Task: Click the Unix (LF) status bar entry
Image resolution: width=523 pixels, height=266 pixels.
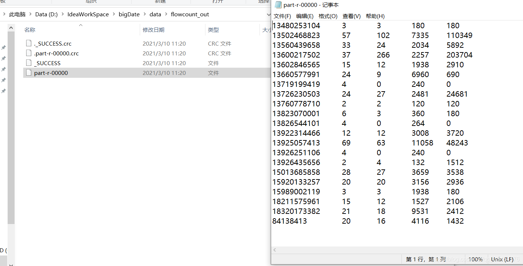Action: coord(502,259)
